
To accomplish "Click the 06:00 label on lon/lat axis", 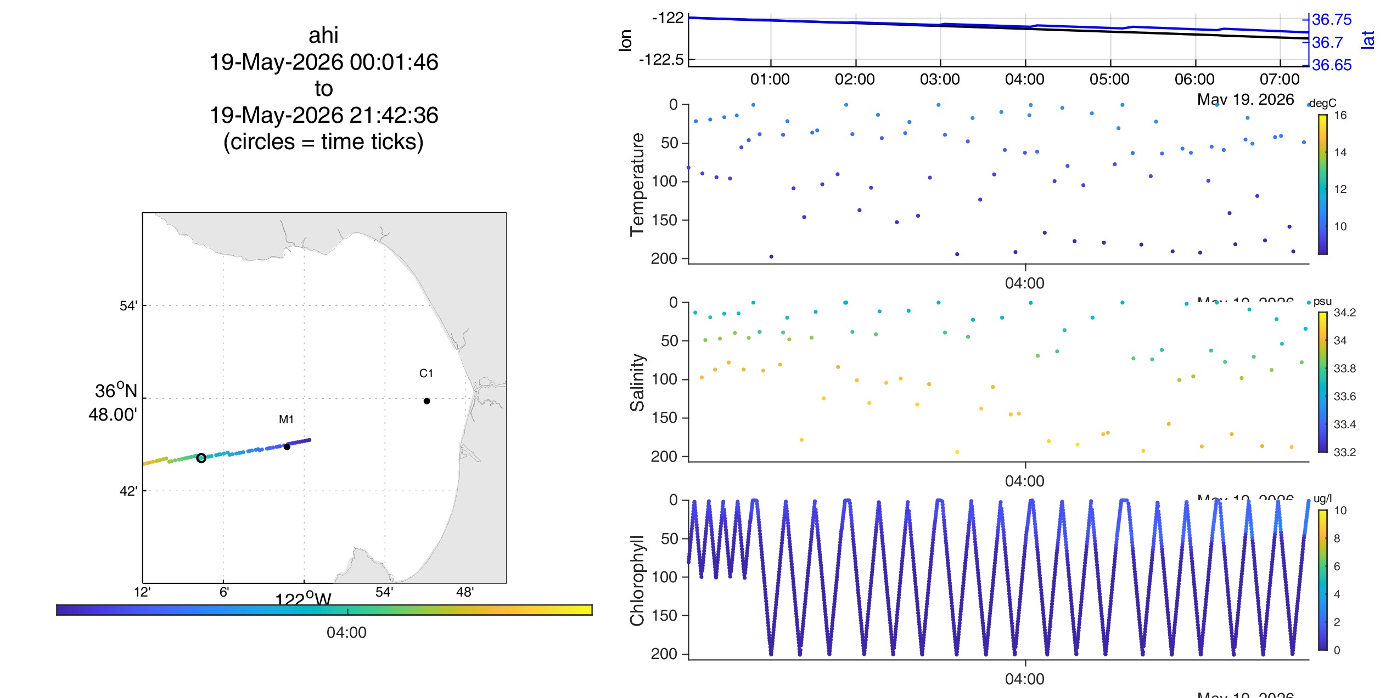I will pyautogui.click(x=1194, y=80).
